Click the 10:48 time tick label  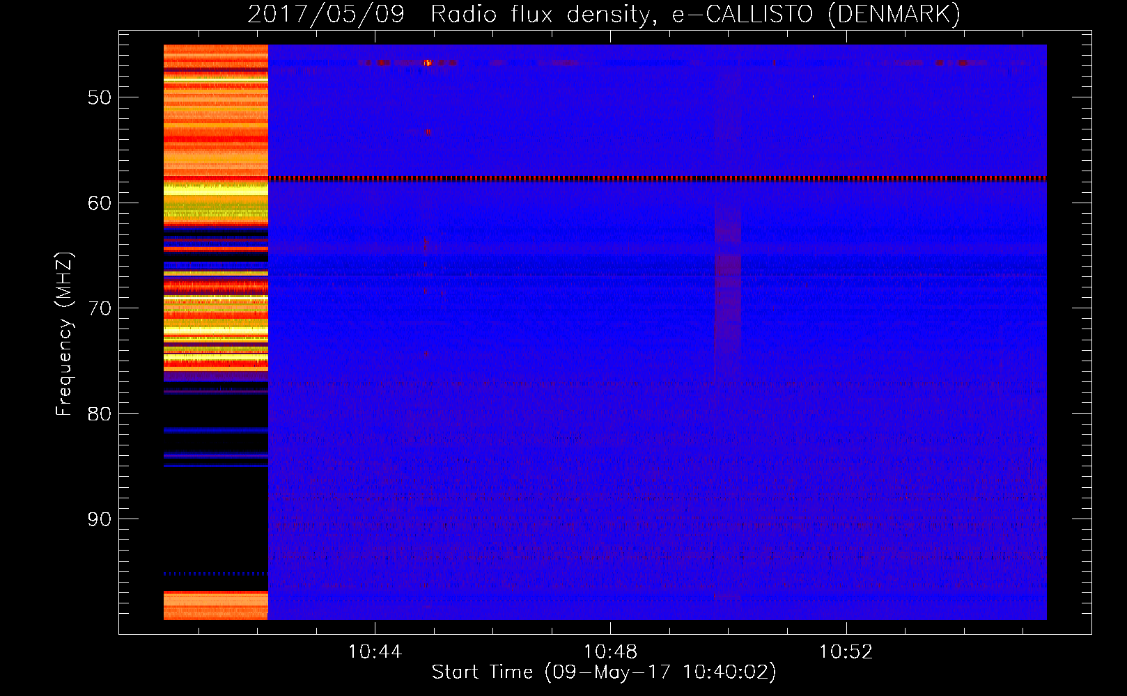click(610, 651)
